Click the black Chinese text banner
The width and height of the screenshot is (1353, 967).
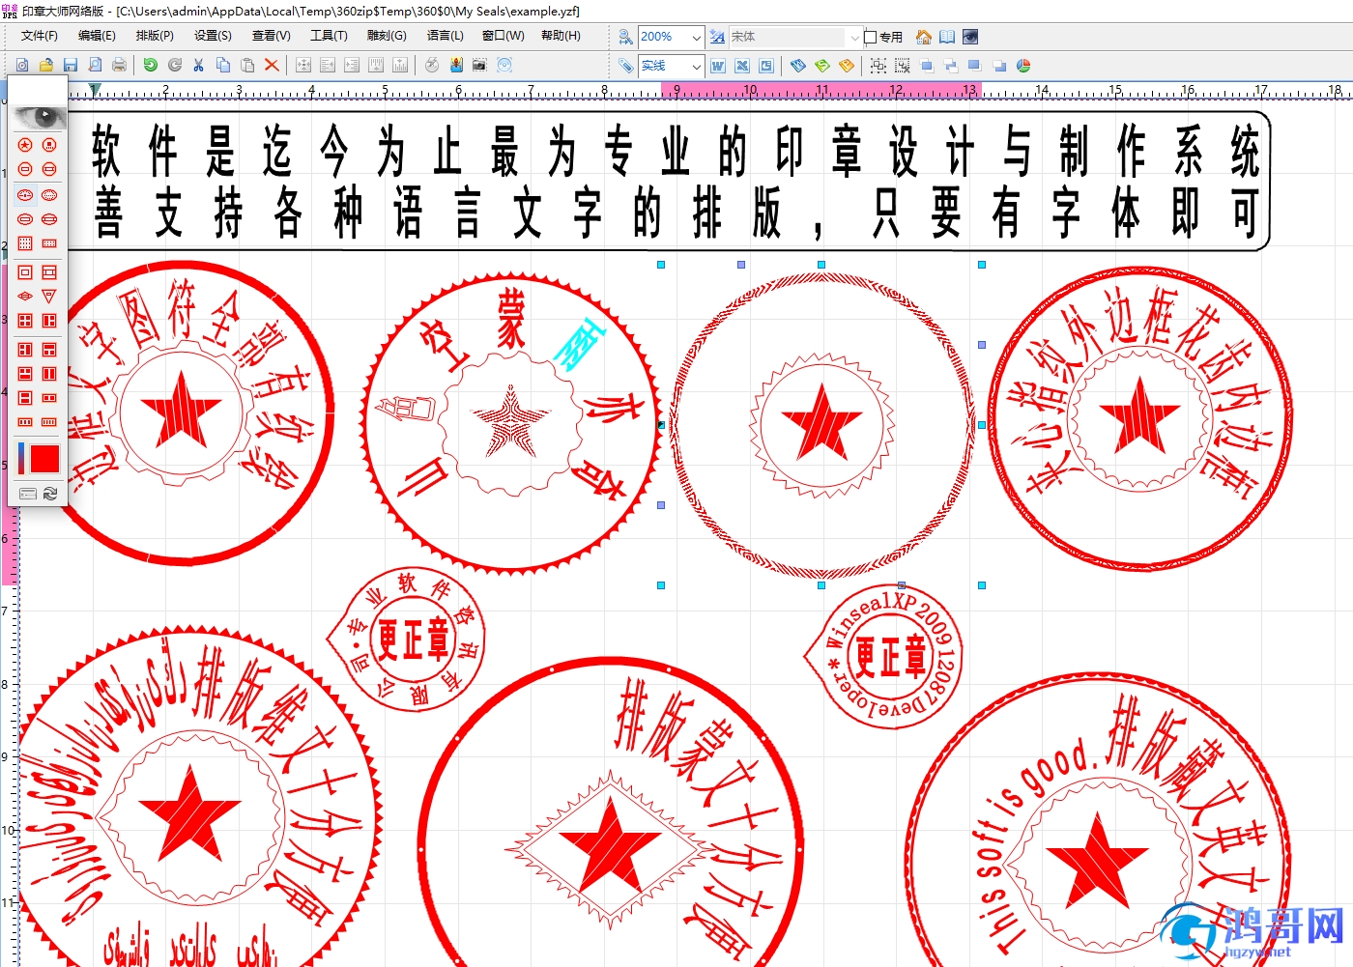click(x=669, y=181)
